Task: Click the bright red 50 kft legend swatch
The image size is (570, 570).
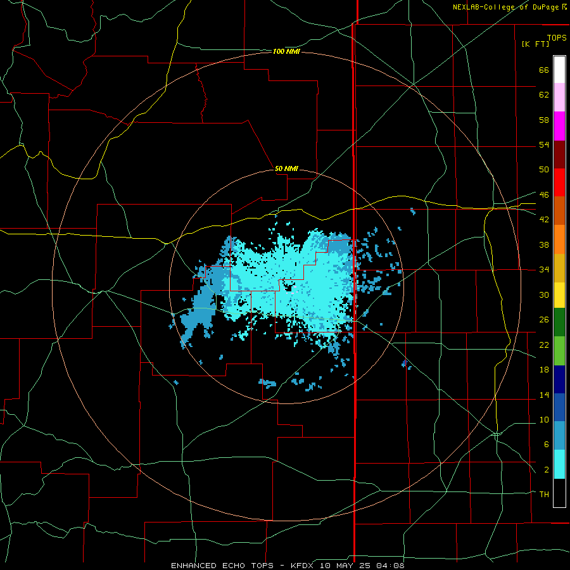Action: [559, 182]
